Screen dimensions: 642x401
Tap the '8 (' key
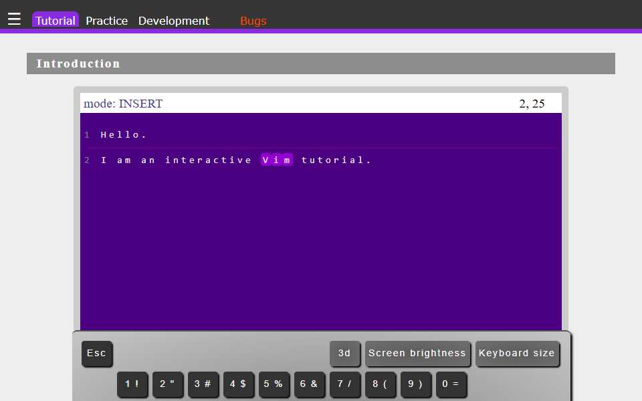381,384
